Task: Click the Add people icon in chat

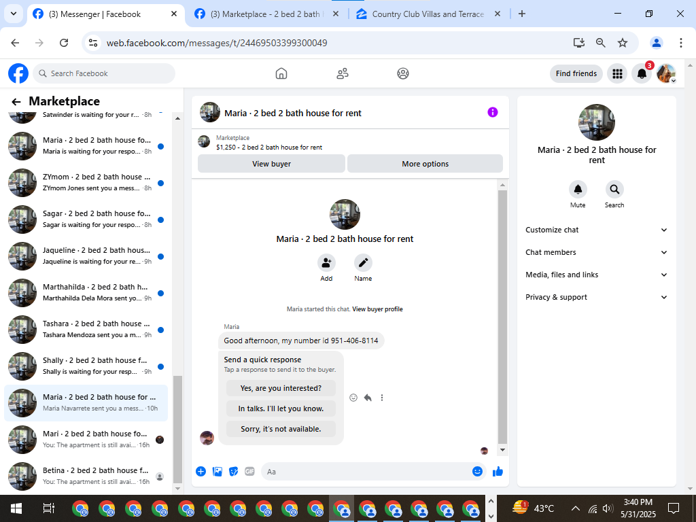Action: point(326,263)
